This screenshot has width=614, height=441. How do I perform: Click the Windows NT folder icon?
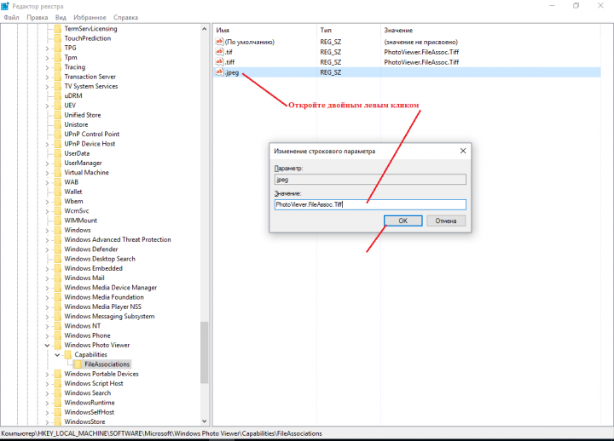[58, 326]
